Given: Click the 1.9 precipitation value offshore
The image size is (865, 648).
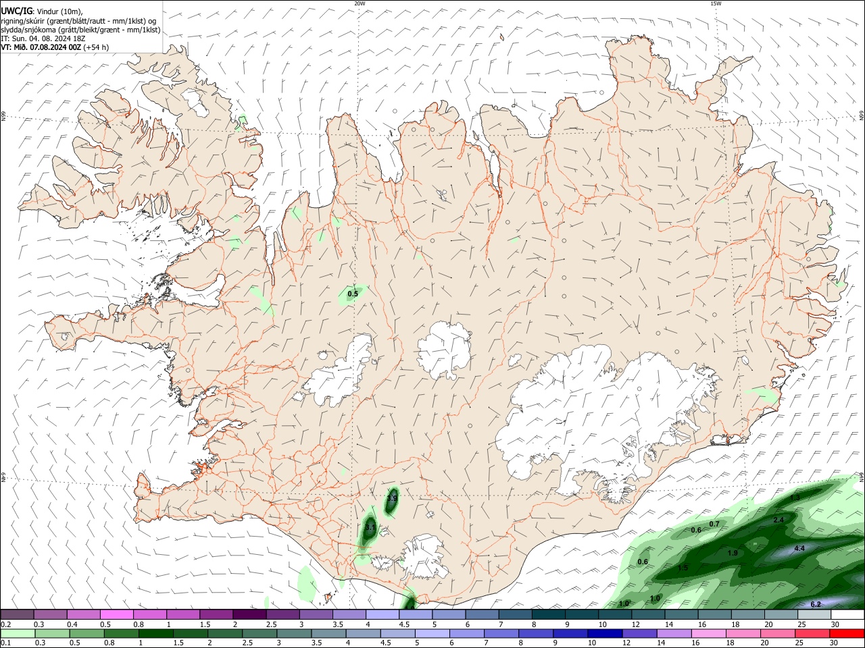Looking at the screenshot, I should [733, 553].
